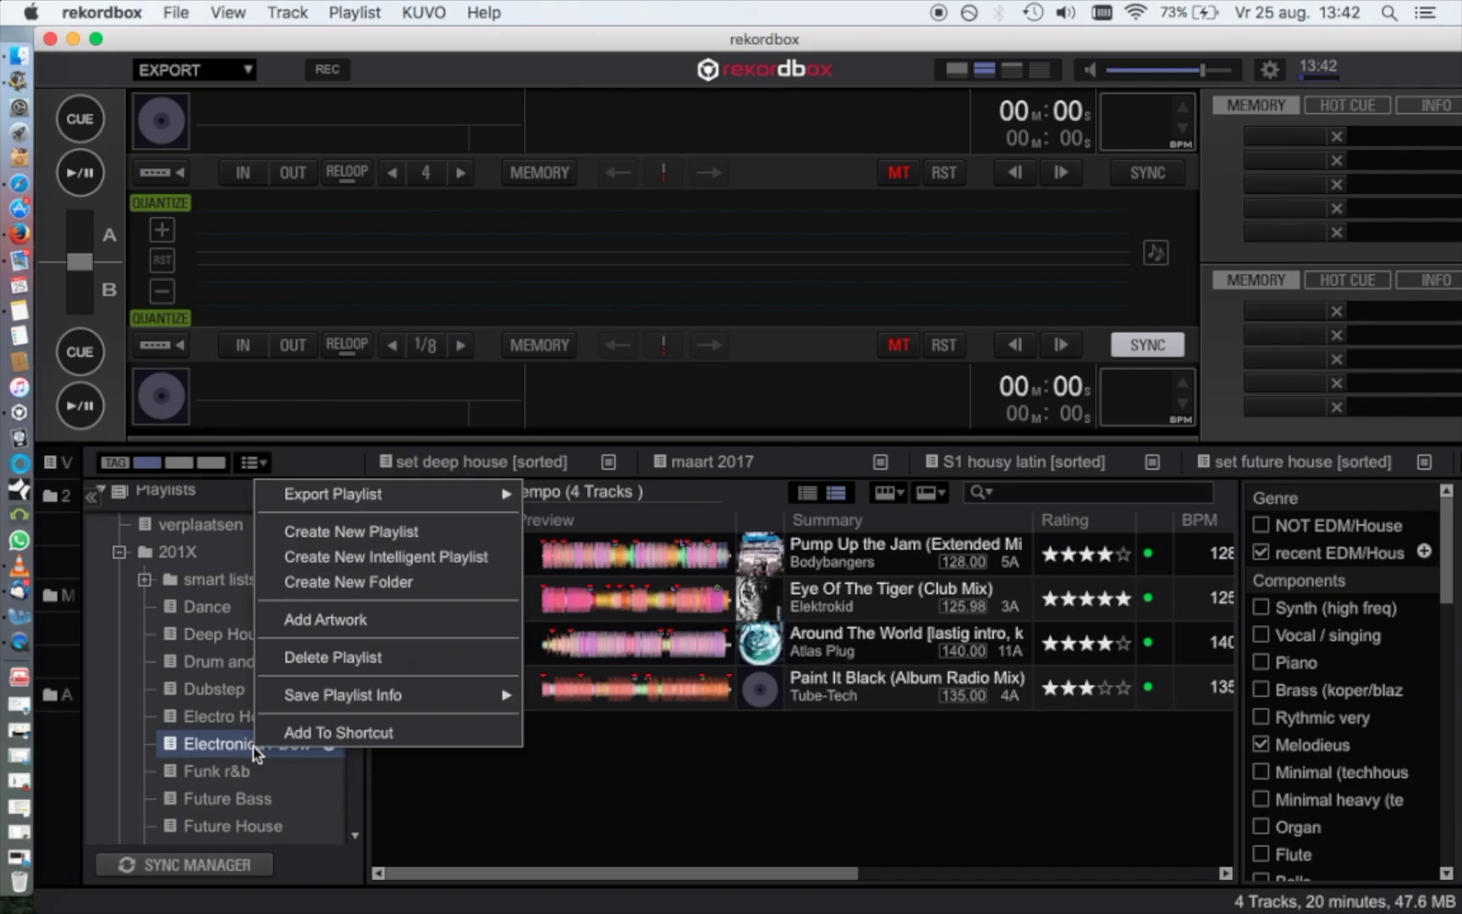1462x914 pixels.
Task: Click the waveform zoom-out minus icon
Action: pos(162,291)
